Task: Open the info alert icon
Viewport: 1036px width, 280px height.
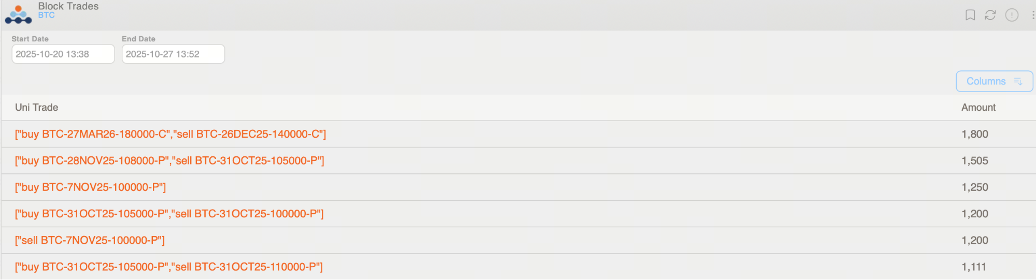Action: [x=1012, y=15]
